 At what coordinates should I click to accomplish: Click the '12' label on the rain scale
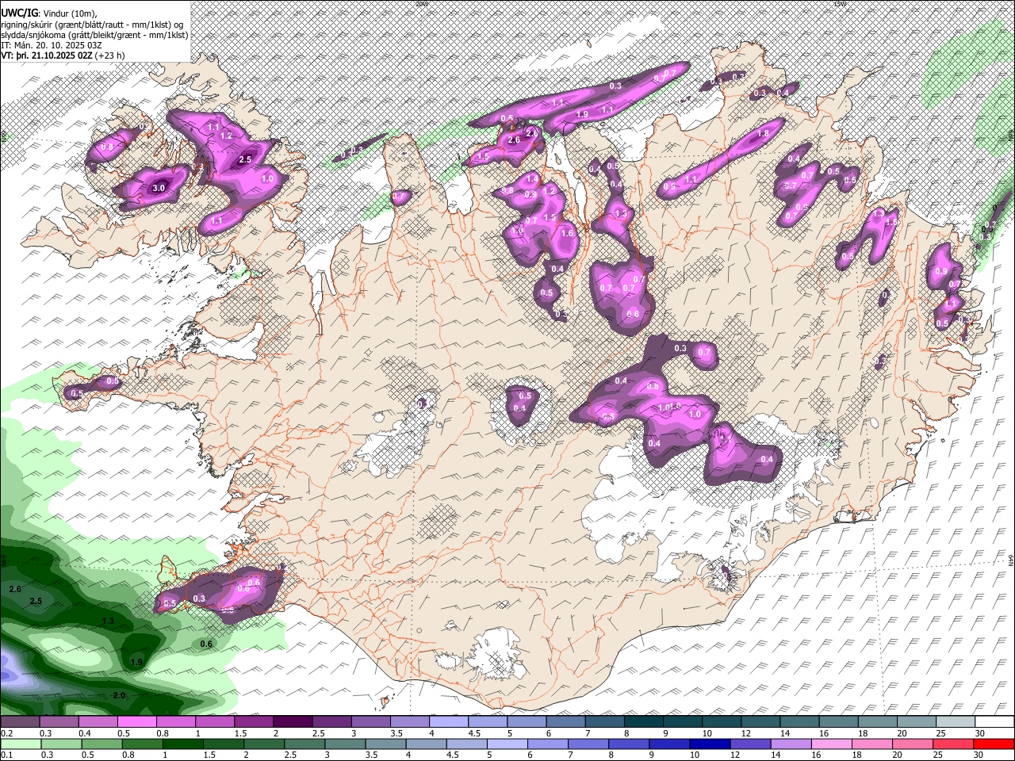(734, 755)
